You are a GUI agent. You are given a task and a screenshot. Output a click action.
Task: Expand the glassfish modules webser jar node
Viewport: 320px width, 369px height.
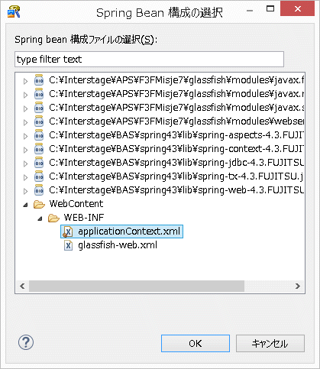pos(25,122)
